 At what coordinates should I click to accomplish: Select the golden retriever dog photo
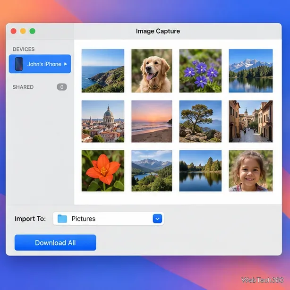point(152,71)
